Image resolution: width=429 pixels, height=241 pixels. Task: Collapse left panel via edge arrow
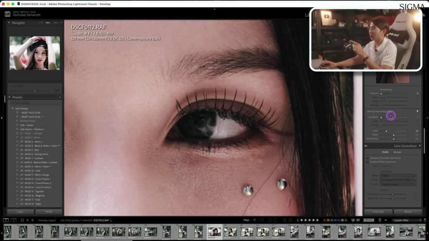click(x=2, y=118)
